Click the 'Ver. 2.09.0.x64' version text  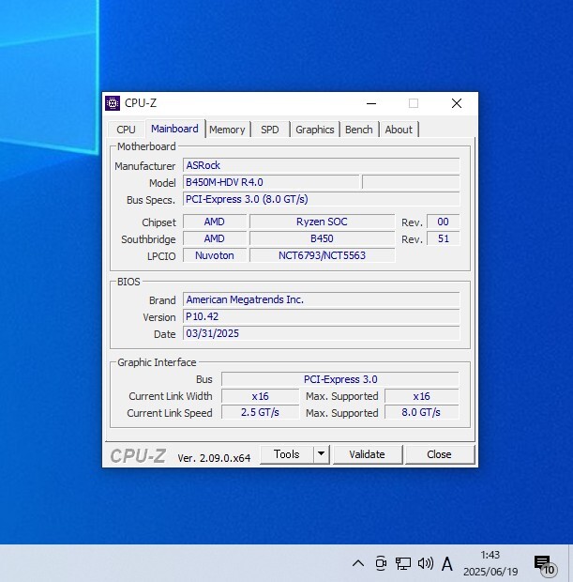214,458
